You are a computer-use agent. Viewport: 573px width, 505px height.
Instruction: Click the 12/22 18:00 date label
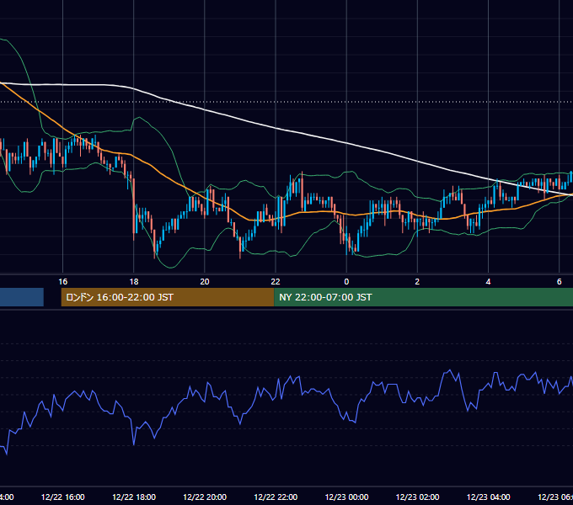[x=134, y=497]
